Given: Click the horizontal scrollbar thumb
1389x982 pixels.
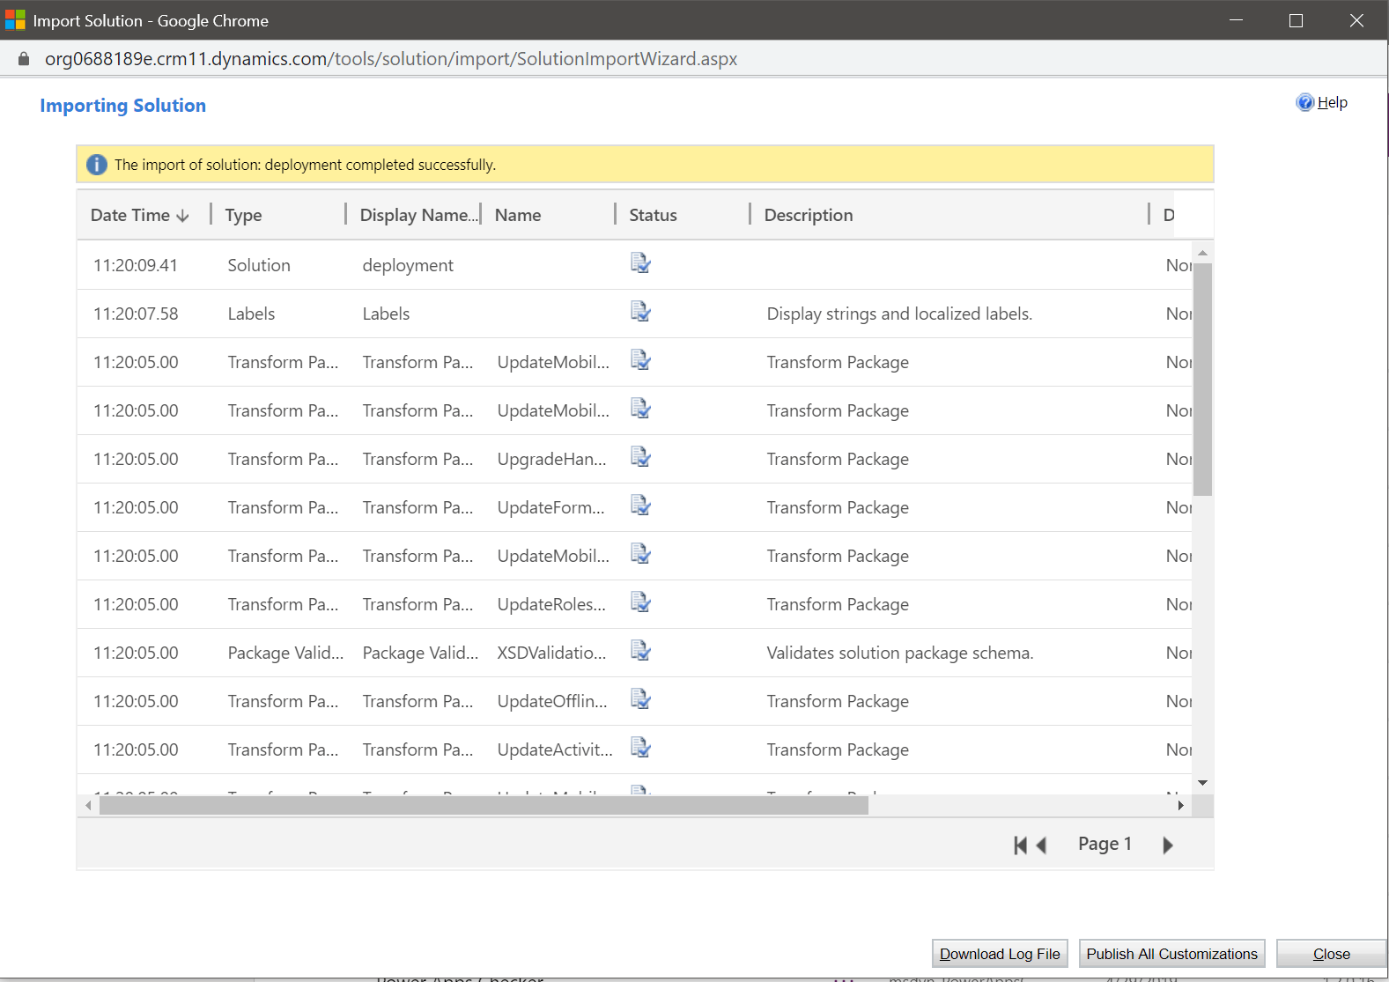Looking at the screenshot, I should coord(484,805).
